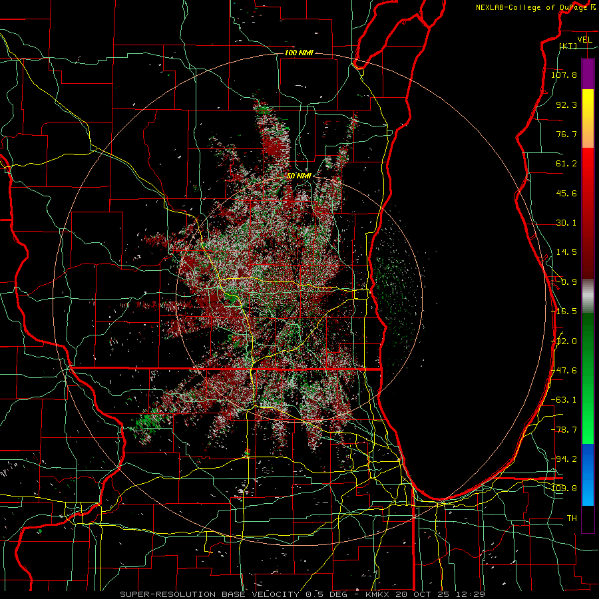Click the 30.1 value on velocity scale
This screenshot has height=599, width=599.
566,223
